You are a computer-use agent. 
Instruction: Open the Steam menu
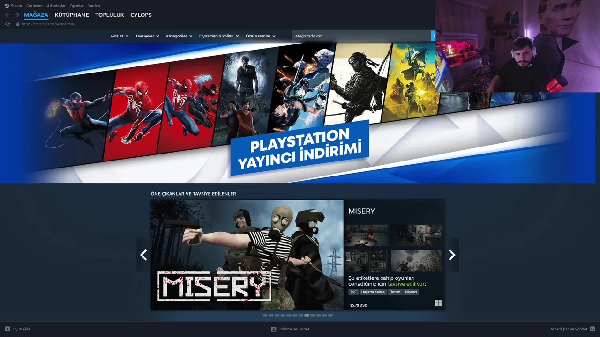16,6
